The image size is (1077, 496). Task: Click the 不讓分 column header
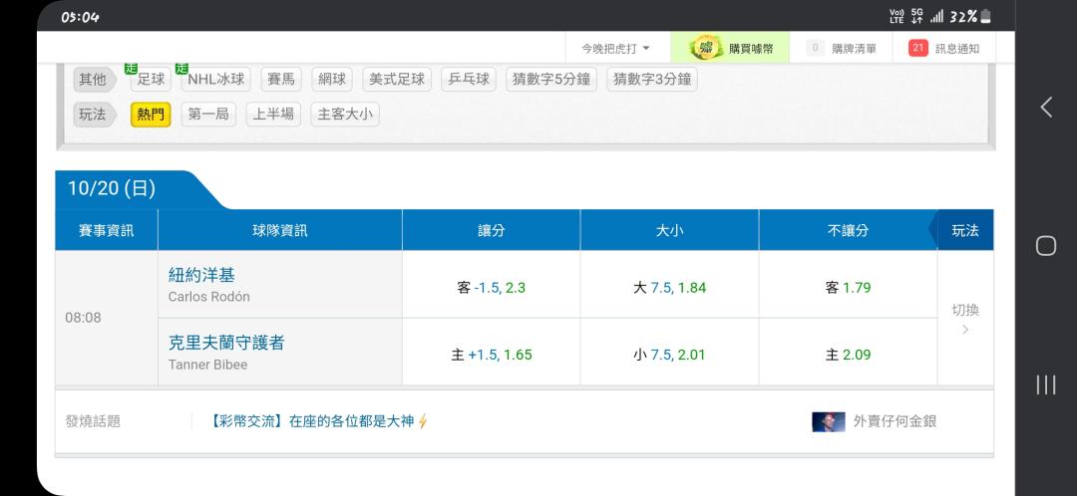(849, 230)
